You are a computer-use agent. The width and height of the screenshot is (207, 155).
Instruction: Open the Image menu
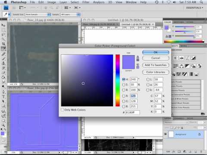tap(52, 2)
